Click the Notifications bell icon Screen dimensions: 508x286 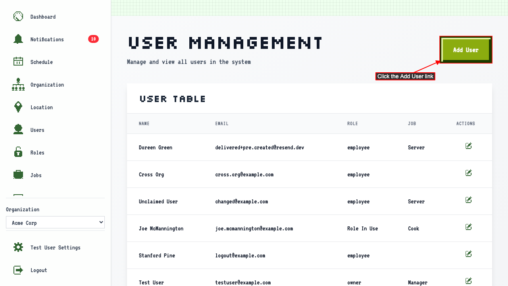pos(18,39)
